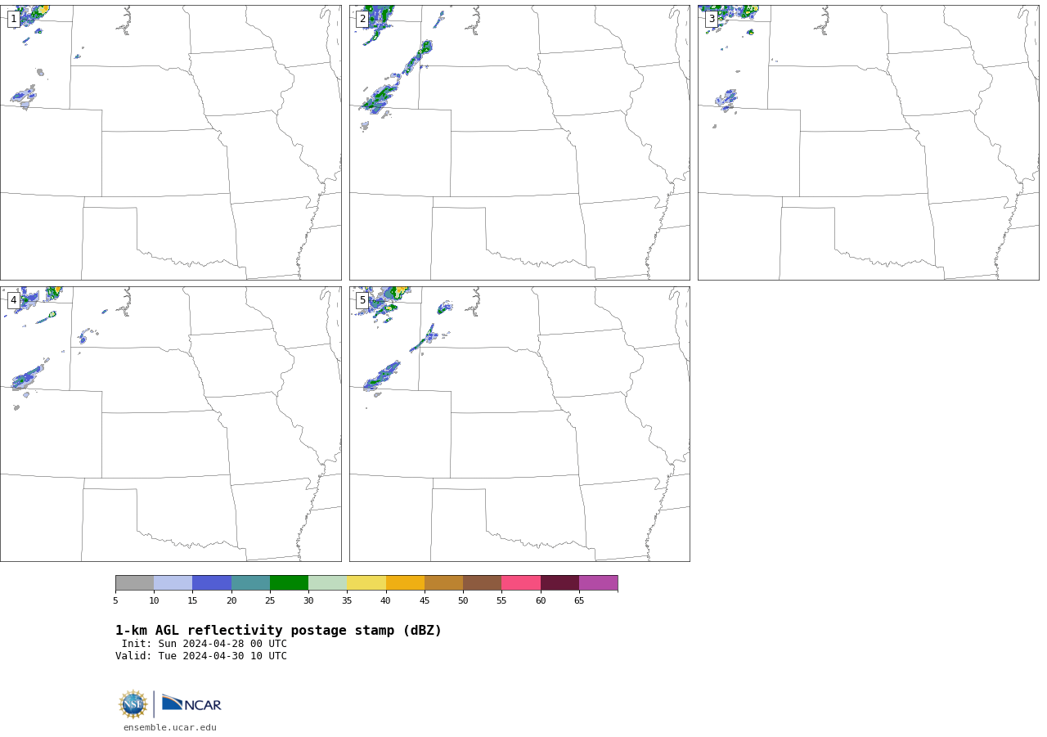Open ensemble member 1 postage stamp map
The width and height of the screenshot is (1047, 737).
point(171,142)
